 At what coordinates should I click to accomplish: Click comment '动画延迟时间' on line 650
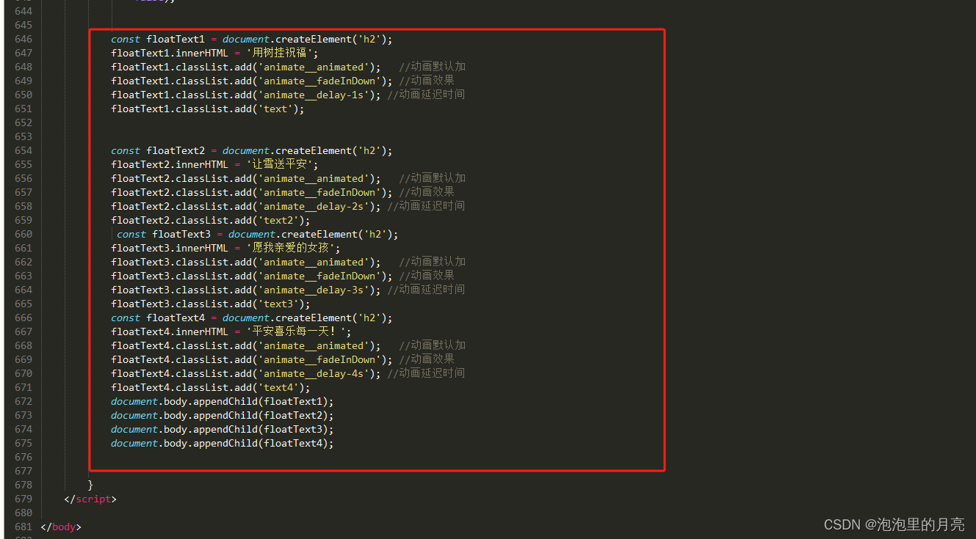click(426, 95)
